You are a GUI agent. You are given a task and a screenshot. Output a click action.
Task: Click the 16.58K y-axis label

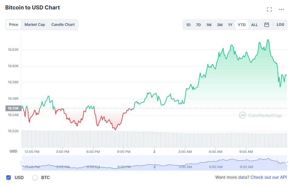(13, 82)
